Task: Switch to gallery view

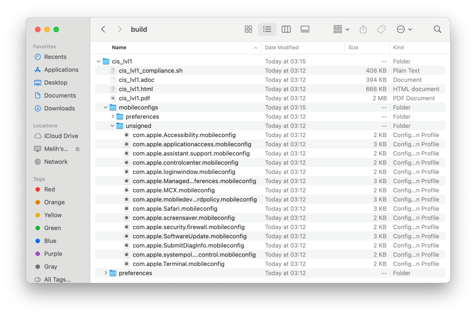Action: (x=305, y=29)
